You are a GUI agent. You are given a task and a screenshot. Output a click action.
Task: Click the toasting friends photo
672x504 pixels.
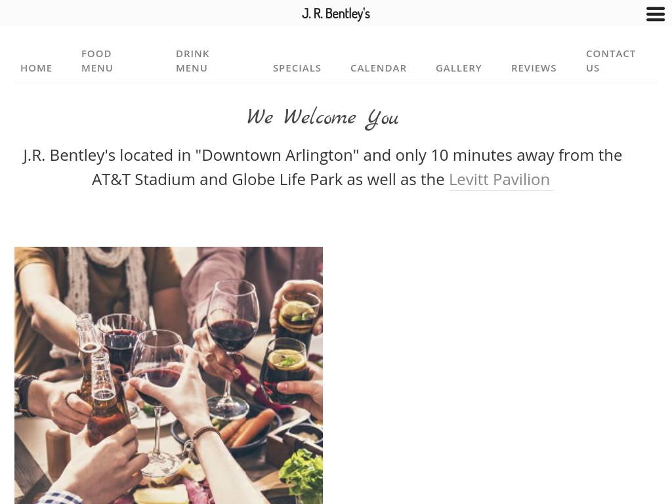click(169, 375)
